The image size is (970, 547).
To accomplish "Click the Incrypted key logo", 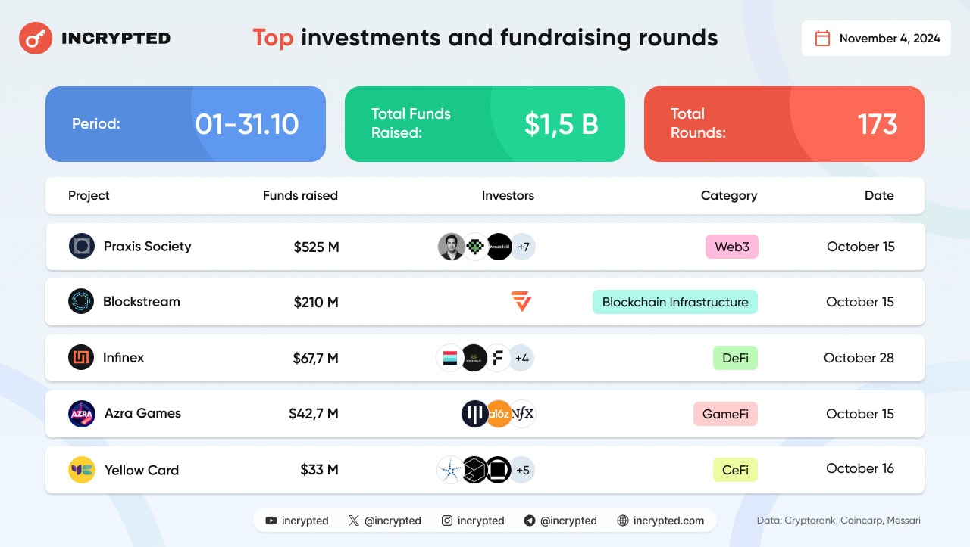I will [36, 38].
